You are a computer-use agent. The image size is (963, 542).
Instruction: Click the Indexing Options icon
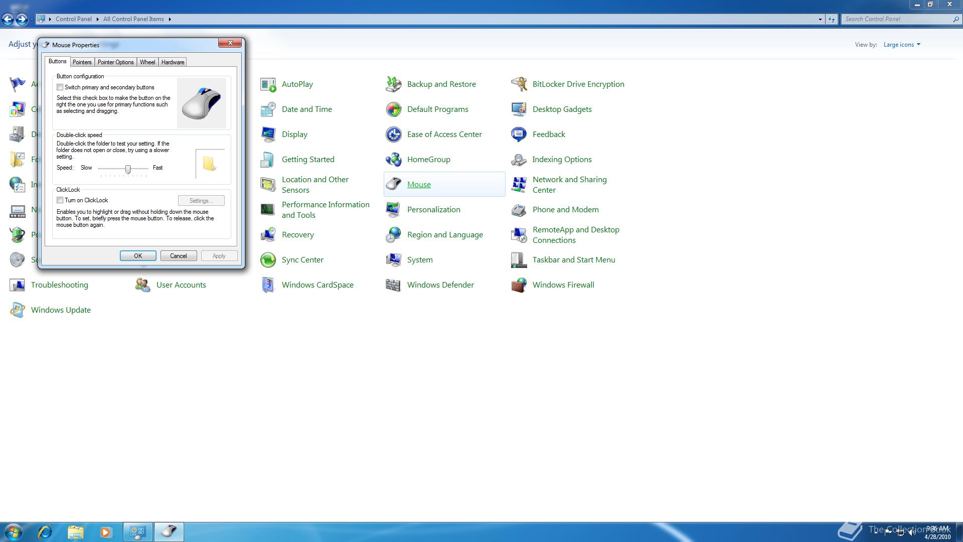pos(519,160)
